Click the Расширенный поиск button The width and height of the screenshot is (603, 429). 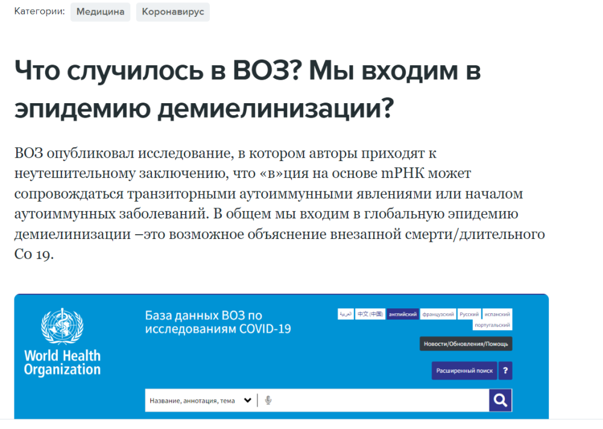pos(464,370)
